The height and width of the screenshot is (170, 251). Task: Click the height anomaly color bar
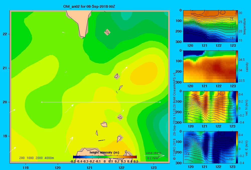tap(105, 157)
